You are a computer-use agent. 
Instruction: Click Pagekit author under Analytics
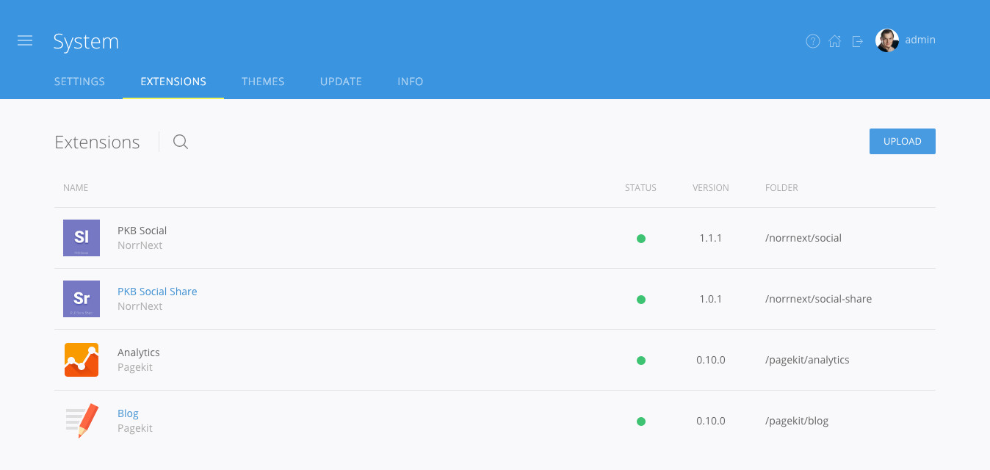135,367
